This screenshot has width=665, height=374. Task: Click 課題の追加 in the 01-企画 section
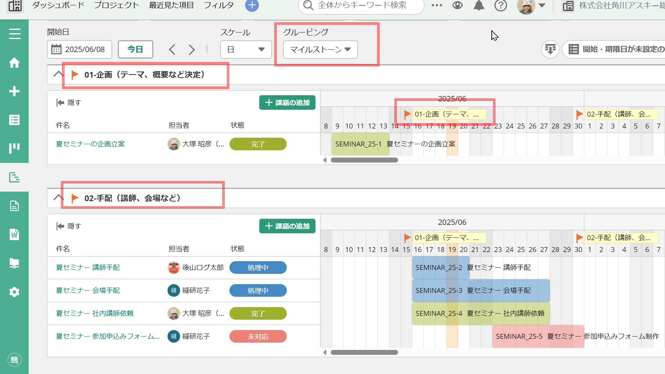(287, 102)
